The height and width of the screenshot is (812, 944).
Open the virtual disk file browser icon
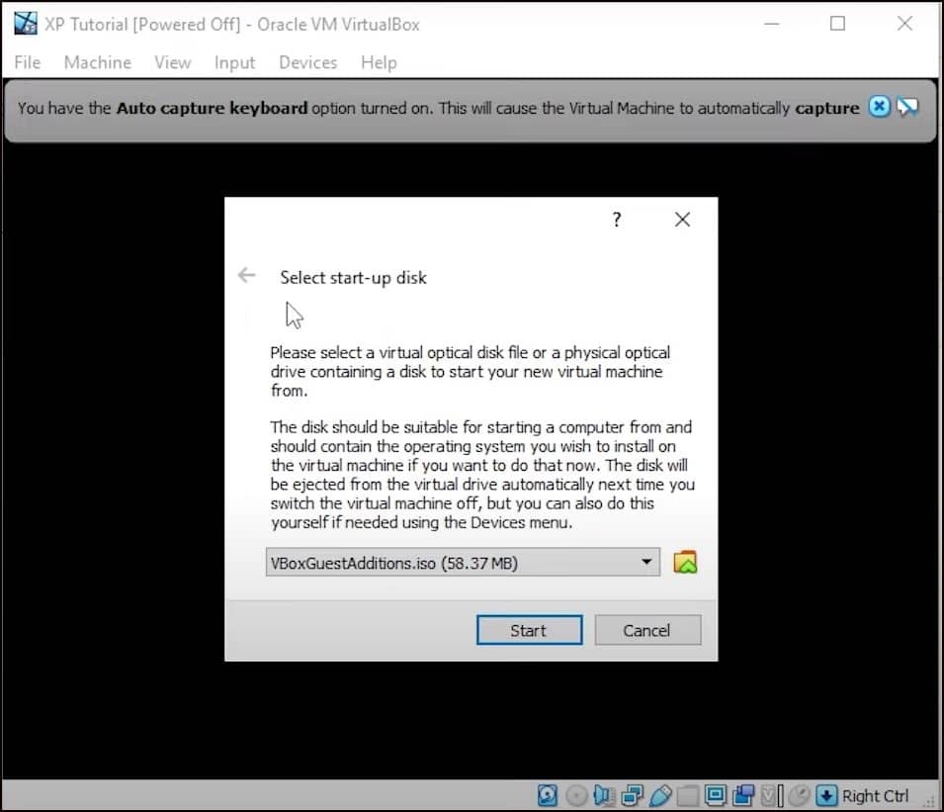[x=685, y=561]
